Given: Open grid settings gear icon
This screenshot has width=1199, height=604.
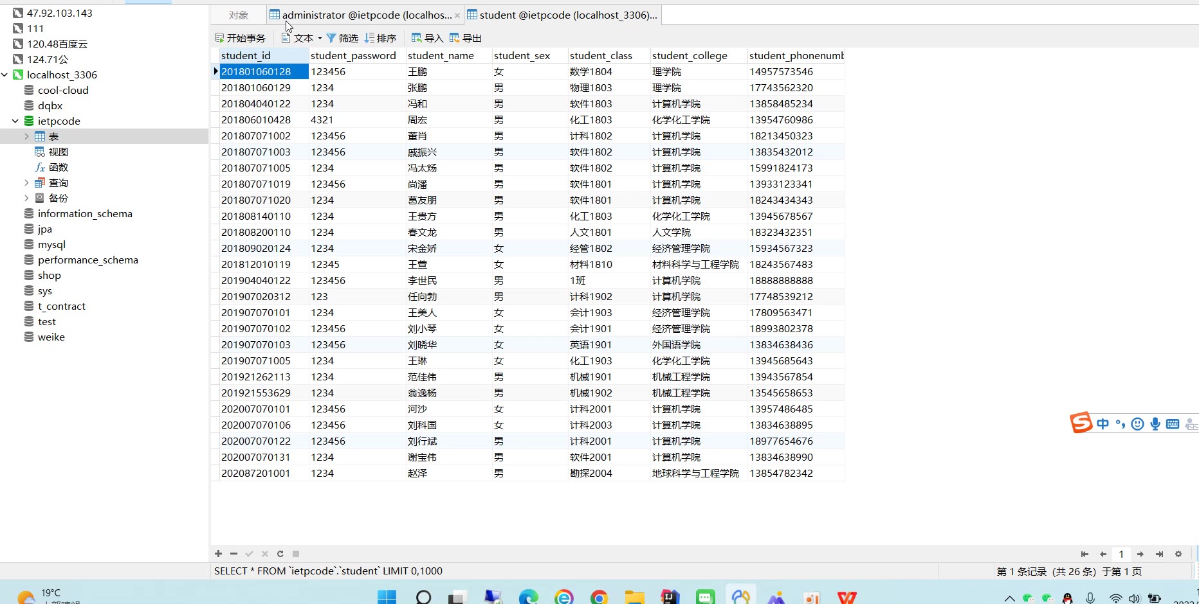Looking at the screenshot, I should tap(1178, 554).
